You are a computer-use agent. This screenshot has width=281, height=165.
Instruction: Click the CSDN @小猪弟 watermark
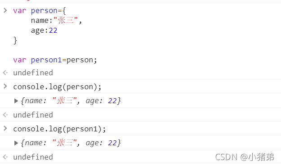[245, 157]
